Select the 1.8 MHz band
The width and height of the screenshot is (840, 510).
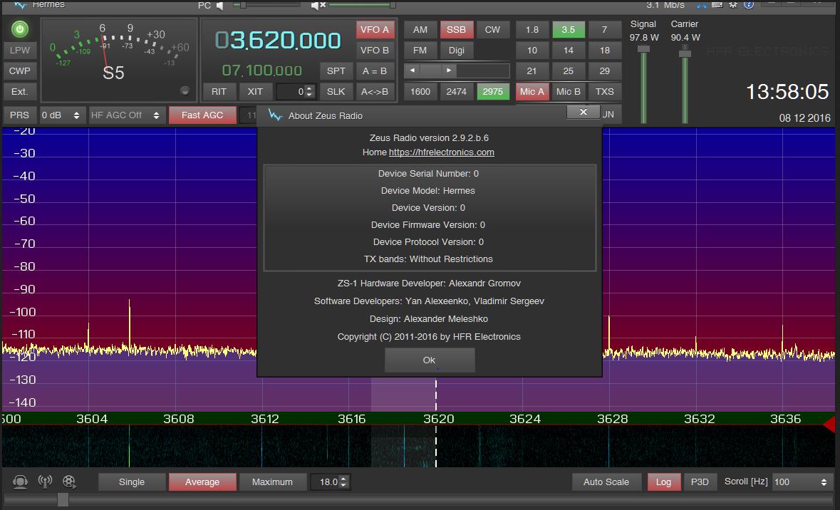tap(532, 29)
